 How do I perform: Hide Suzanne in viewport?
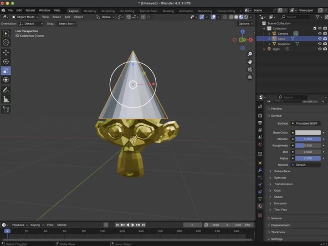coord(320,44)
